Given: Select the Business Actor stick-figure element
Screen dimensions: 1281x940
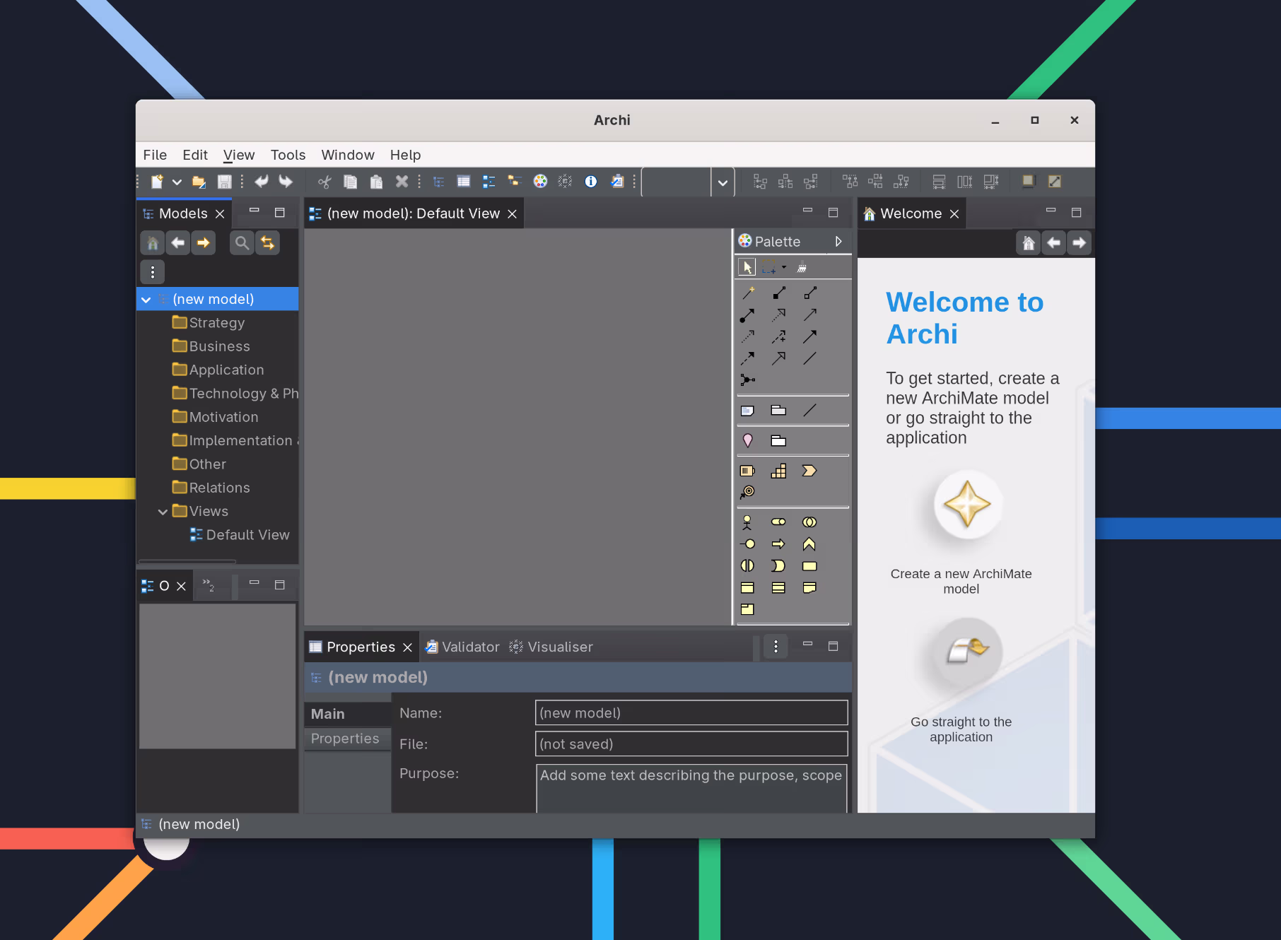Looking at the screenshot, I should (x=748, y=522).
